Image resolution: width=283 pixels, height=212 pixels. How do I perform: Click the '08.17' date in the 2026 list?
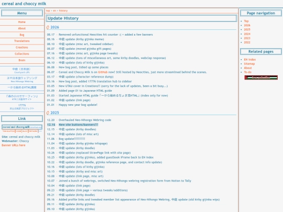51,35
